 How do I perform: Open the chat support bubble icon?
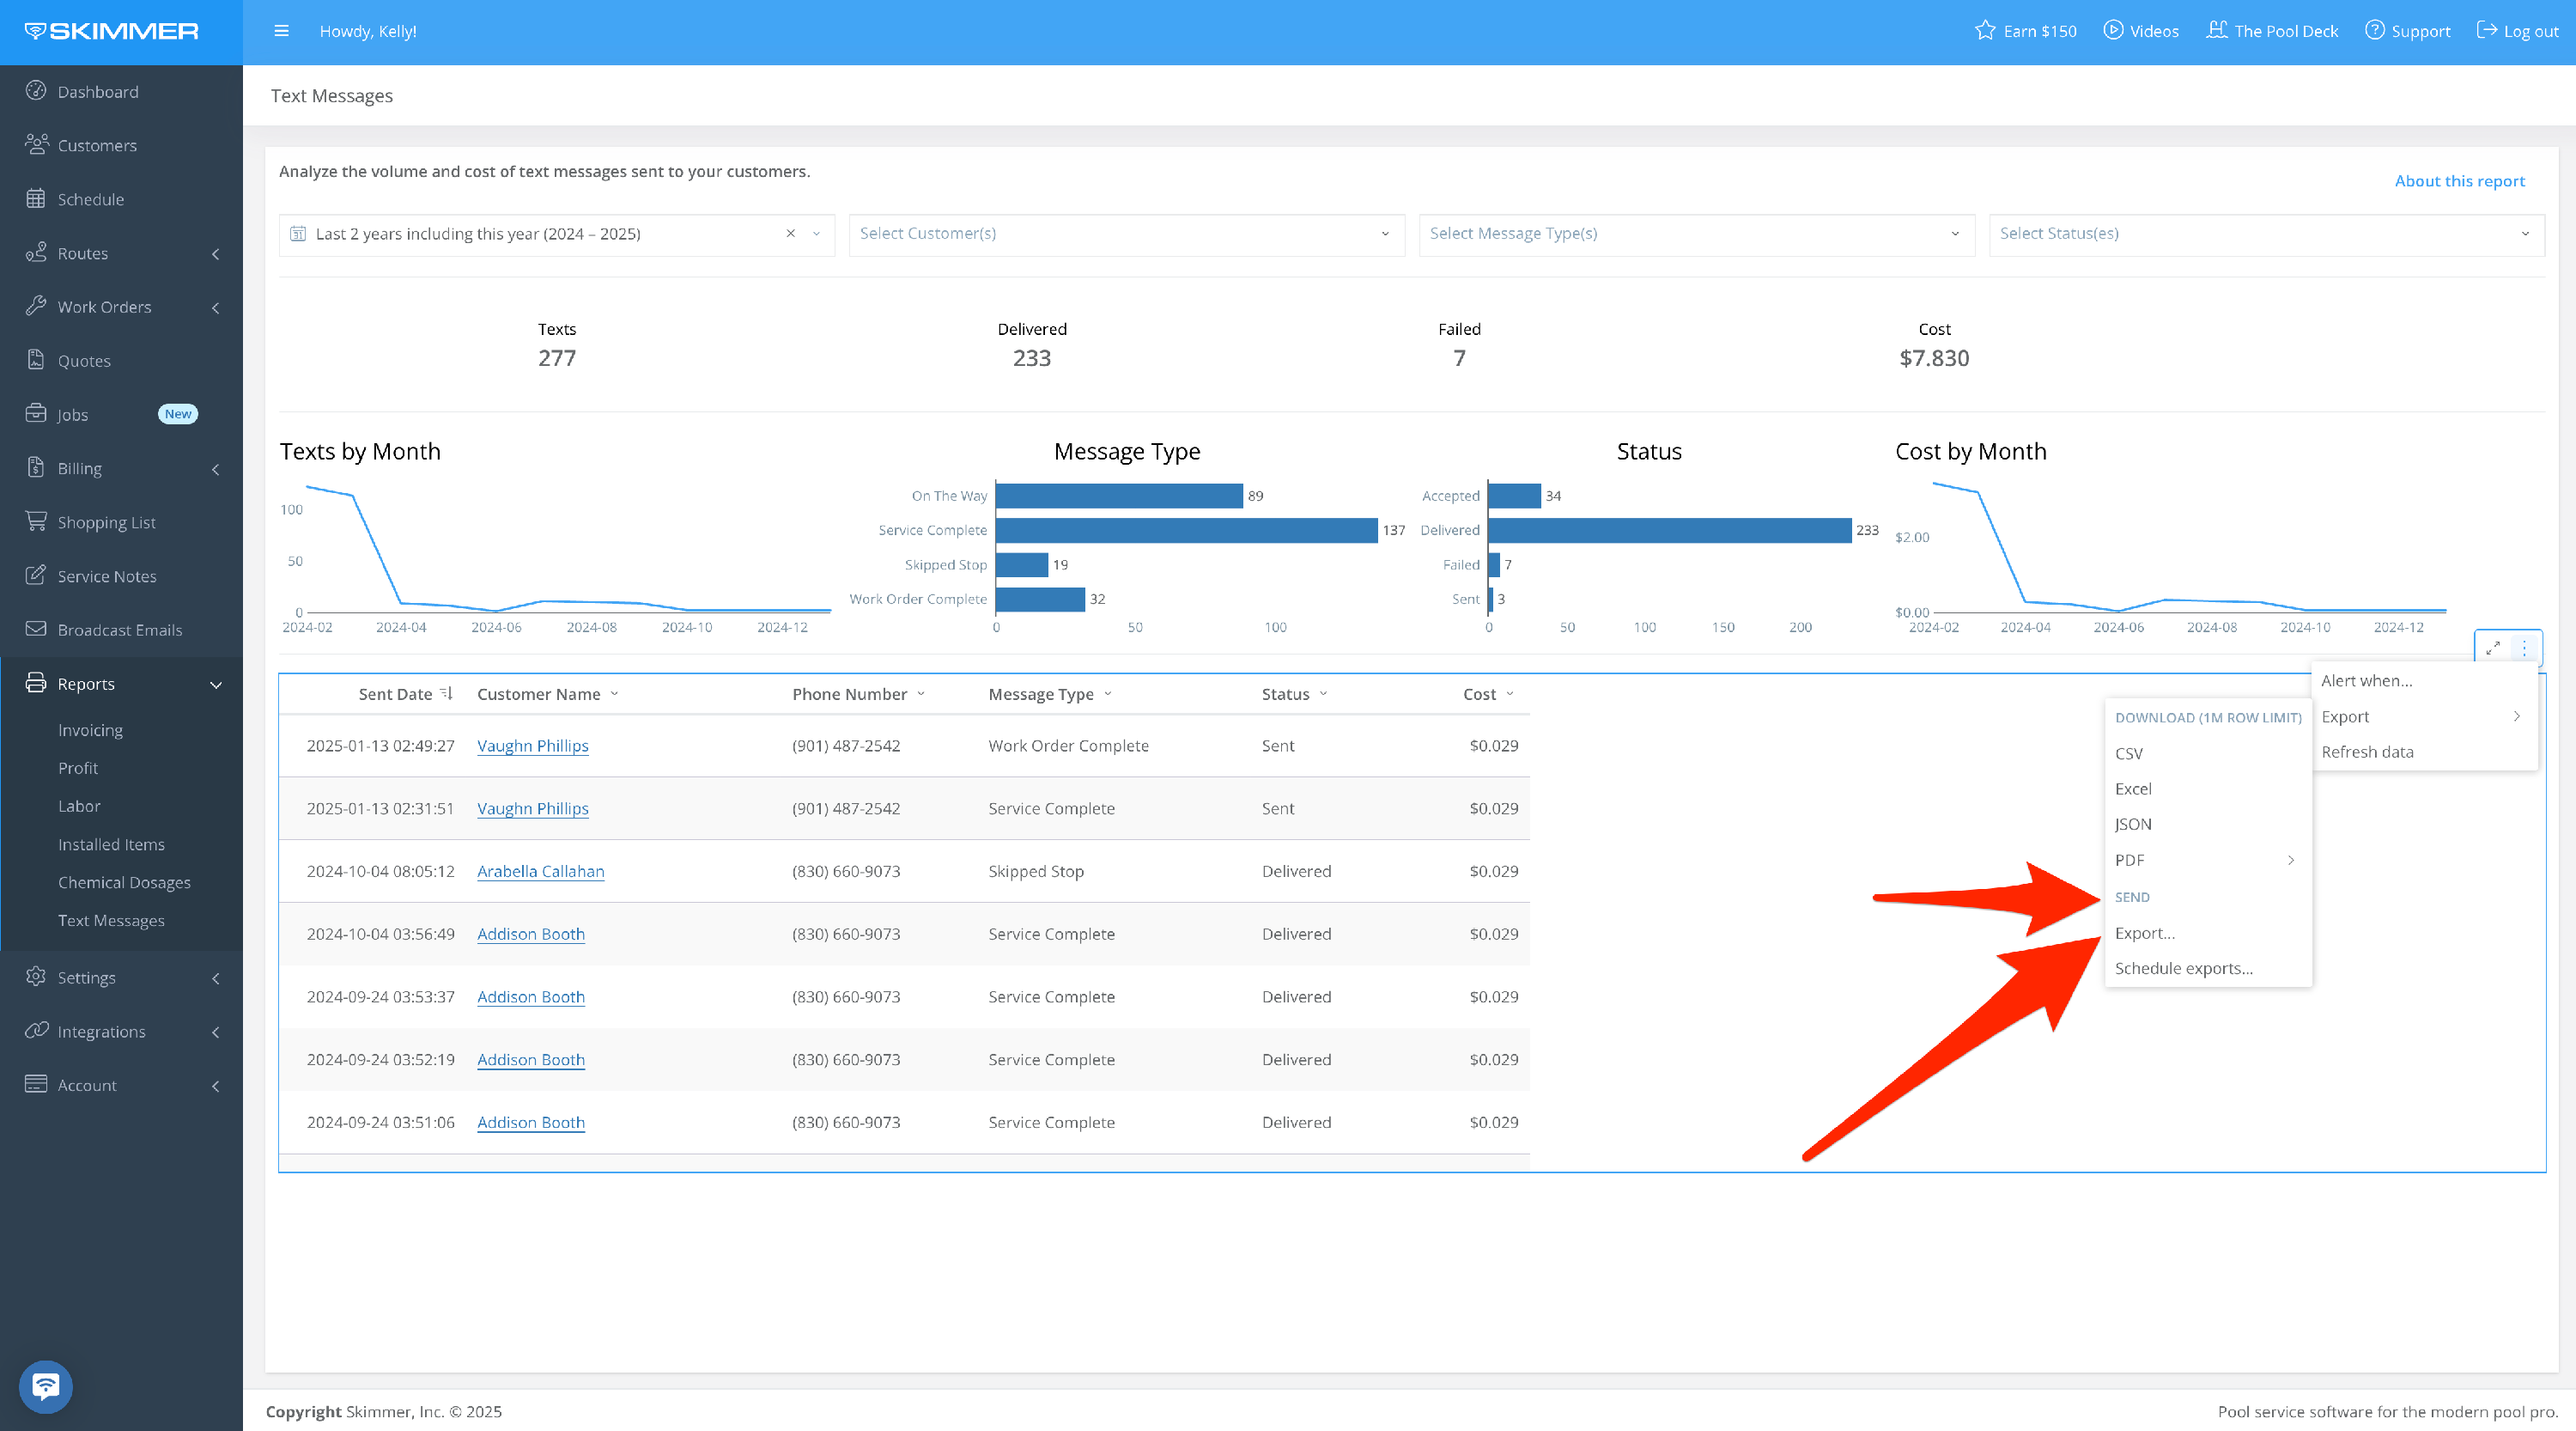pos(45,1386)
